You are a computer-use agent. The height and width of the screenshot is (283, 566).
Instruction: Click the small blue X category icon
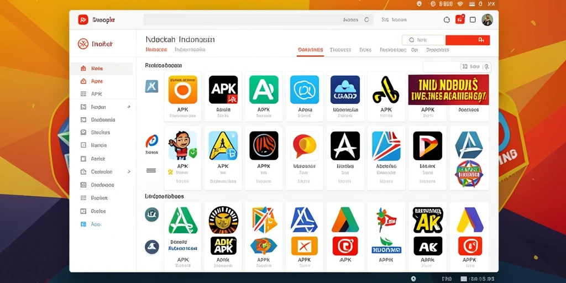pos(151,86)
